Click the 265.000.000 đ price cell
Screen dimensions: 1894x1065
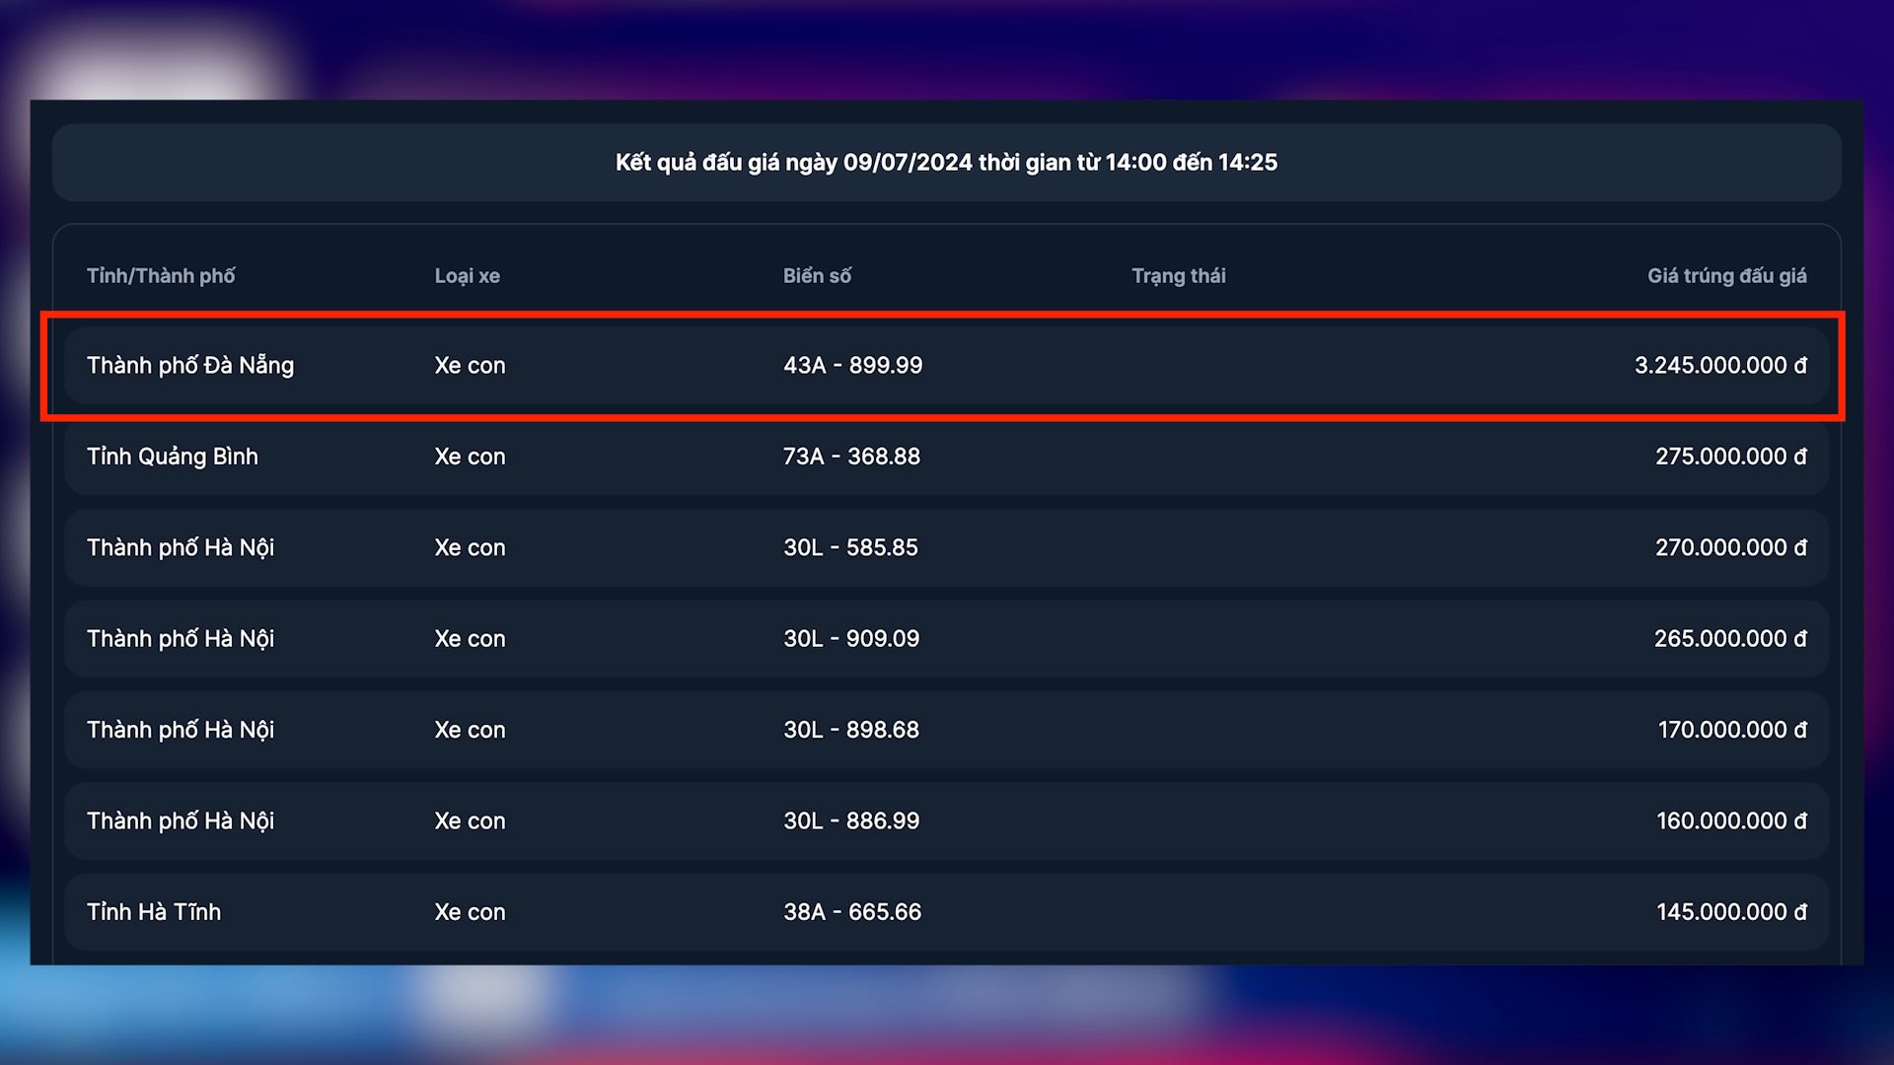click(1729, 639)
